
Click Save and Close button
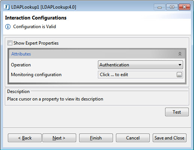tap(170, 138)
